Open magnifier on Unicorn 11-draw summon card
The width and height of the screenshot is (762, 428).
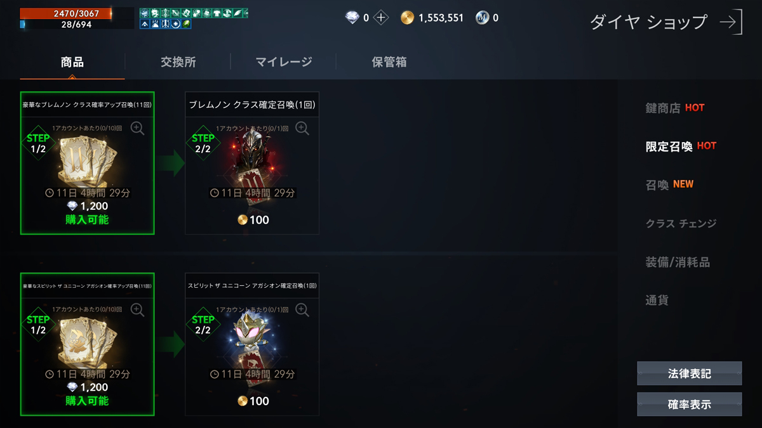click(137, 309)
